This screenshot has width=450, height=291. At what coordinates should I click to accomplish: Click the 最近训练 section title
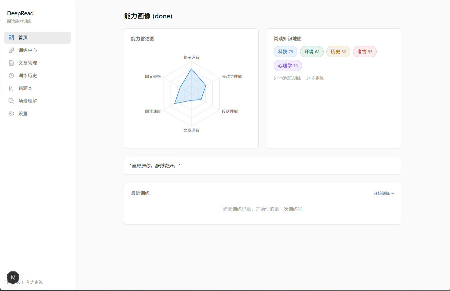pos(140,193)
